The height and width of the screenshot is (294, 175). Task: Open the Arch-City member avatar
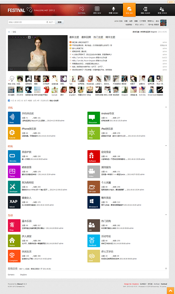click(142, 90)
